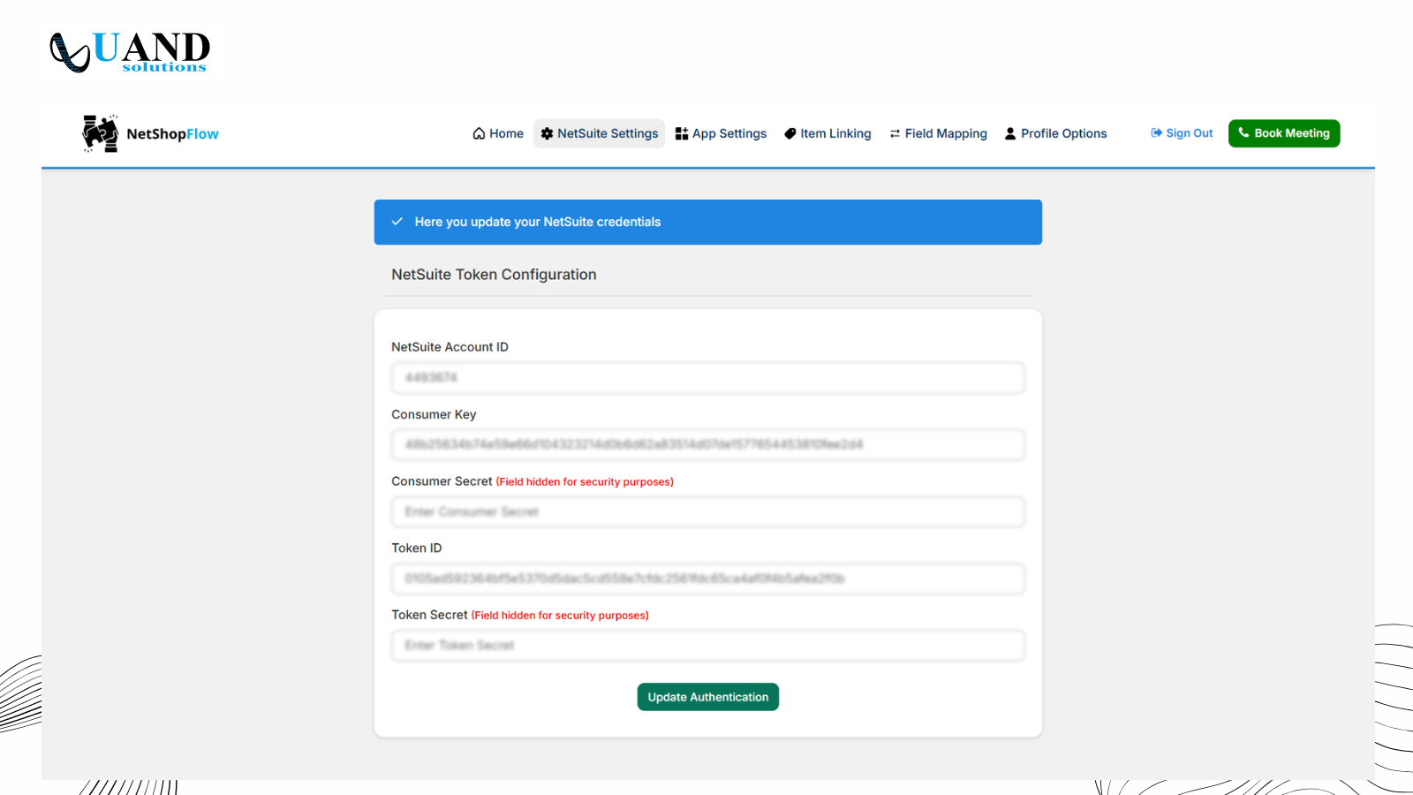Click the 'NetSuite Token Configuration' heading
The image size is (1413, 795).
(x=494, y=275)
